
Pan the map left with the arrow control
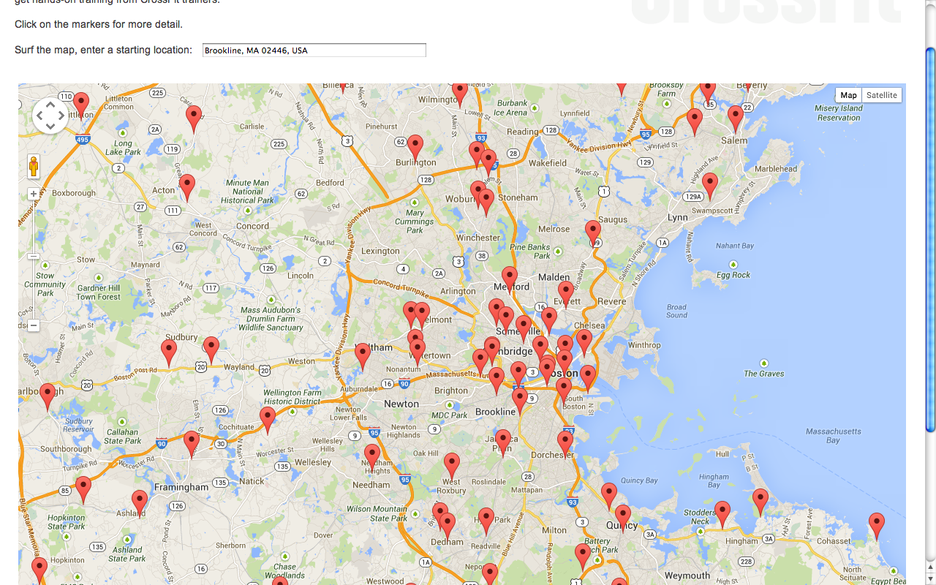[39, 116]
